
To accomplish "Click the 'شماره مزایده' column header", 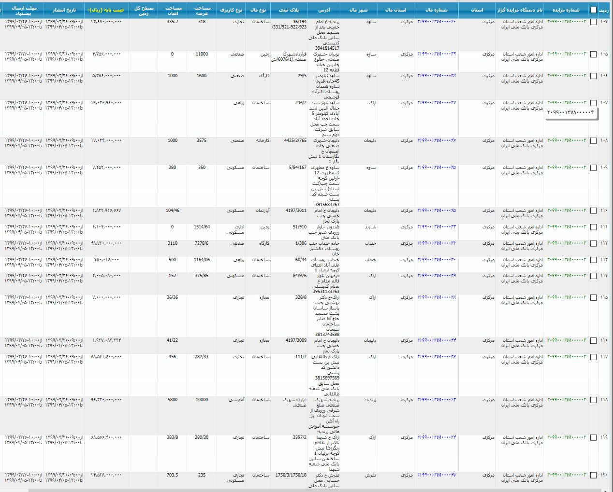I will pyautogui.click(x=566, y=10).
